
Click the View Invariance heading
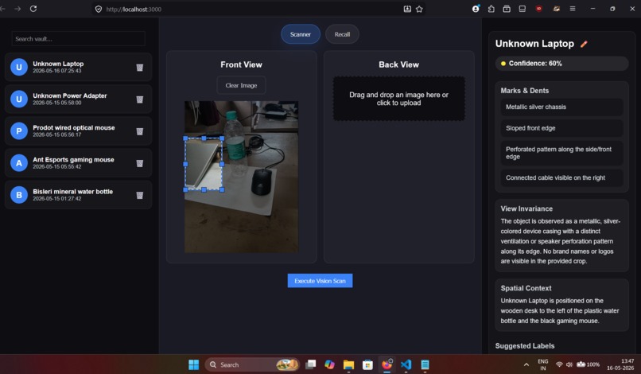tap(526, 208)
